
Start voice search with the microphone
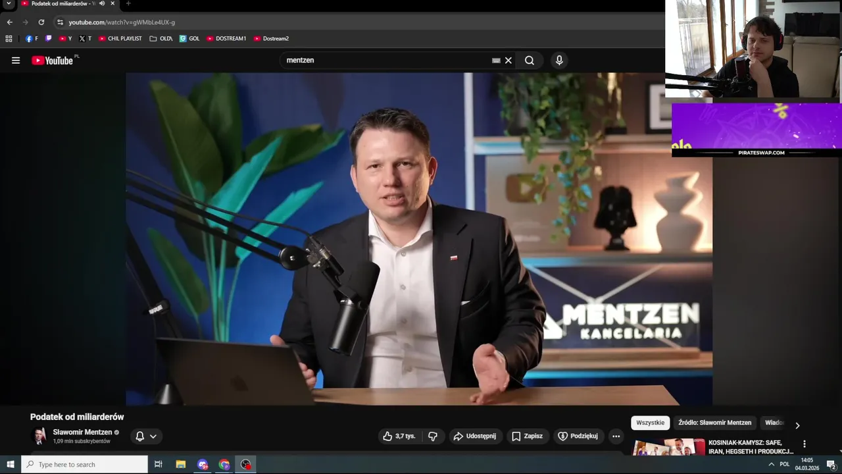point(559,61)
